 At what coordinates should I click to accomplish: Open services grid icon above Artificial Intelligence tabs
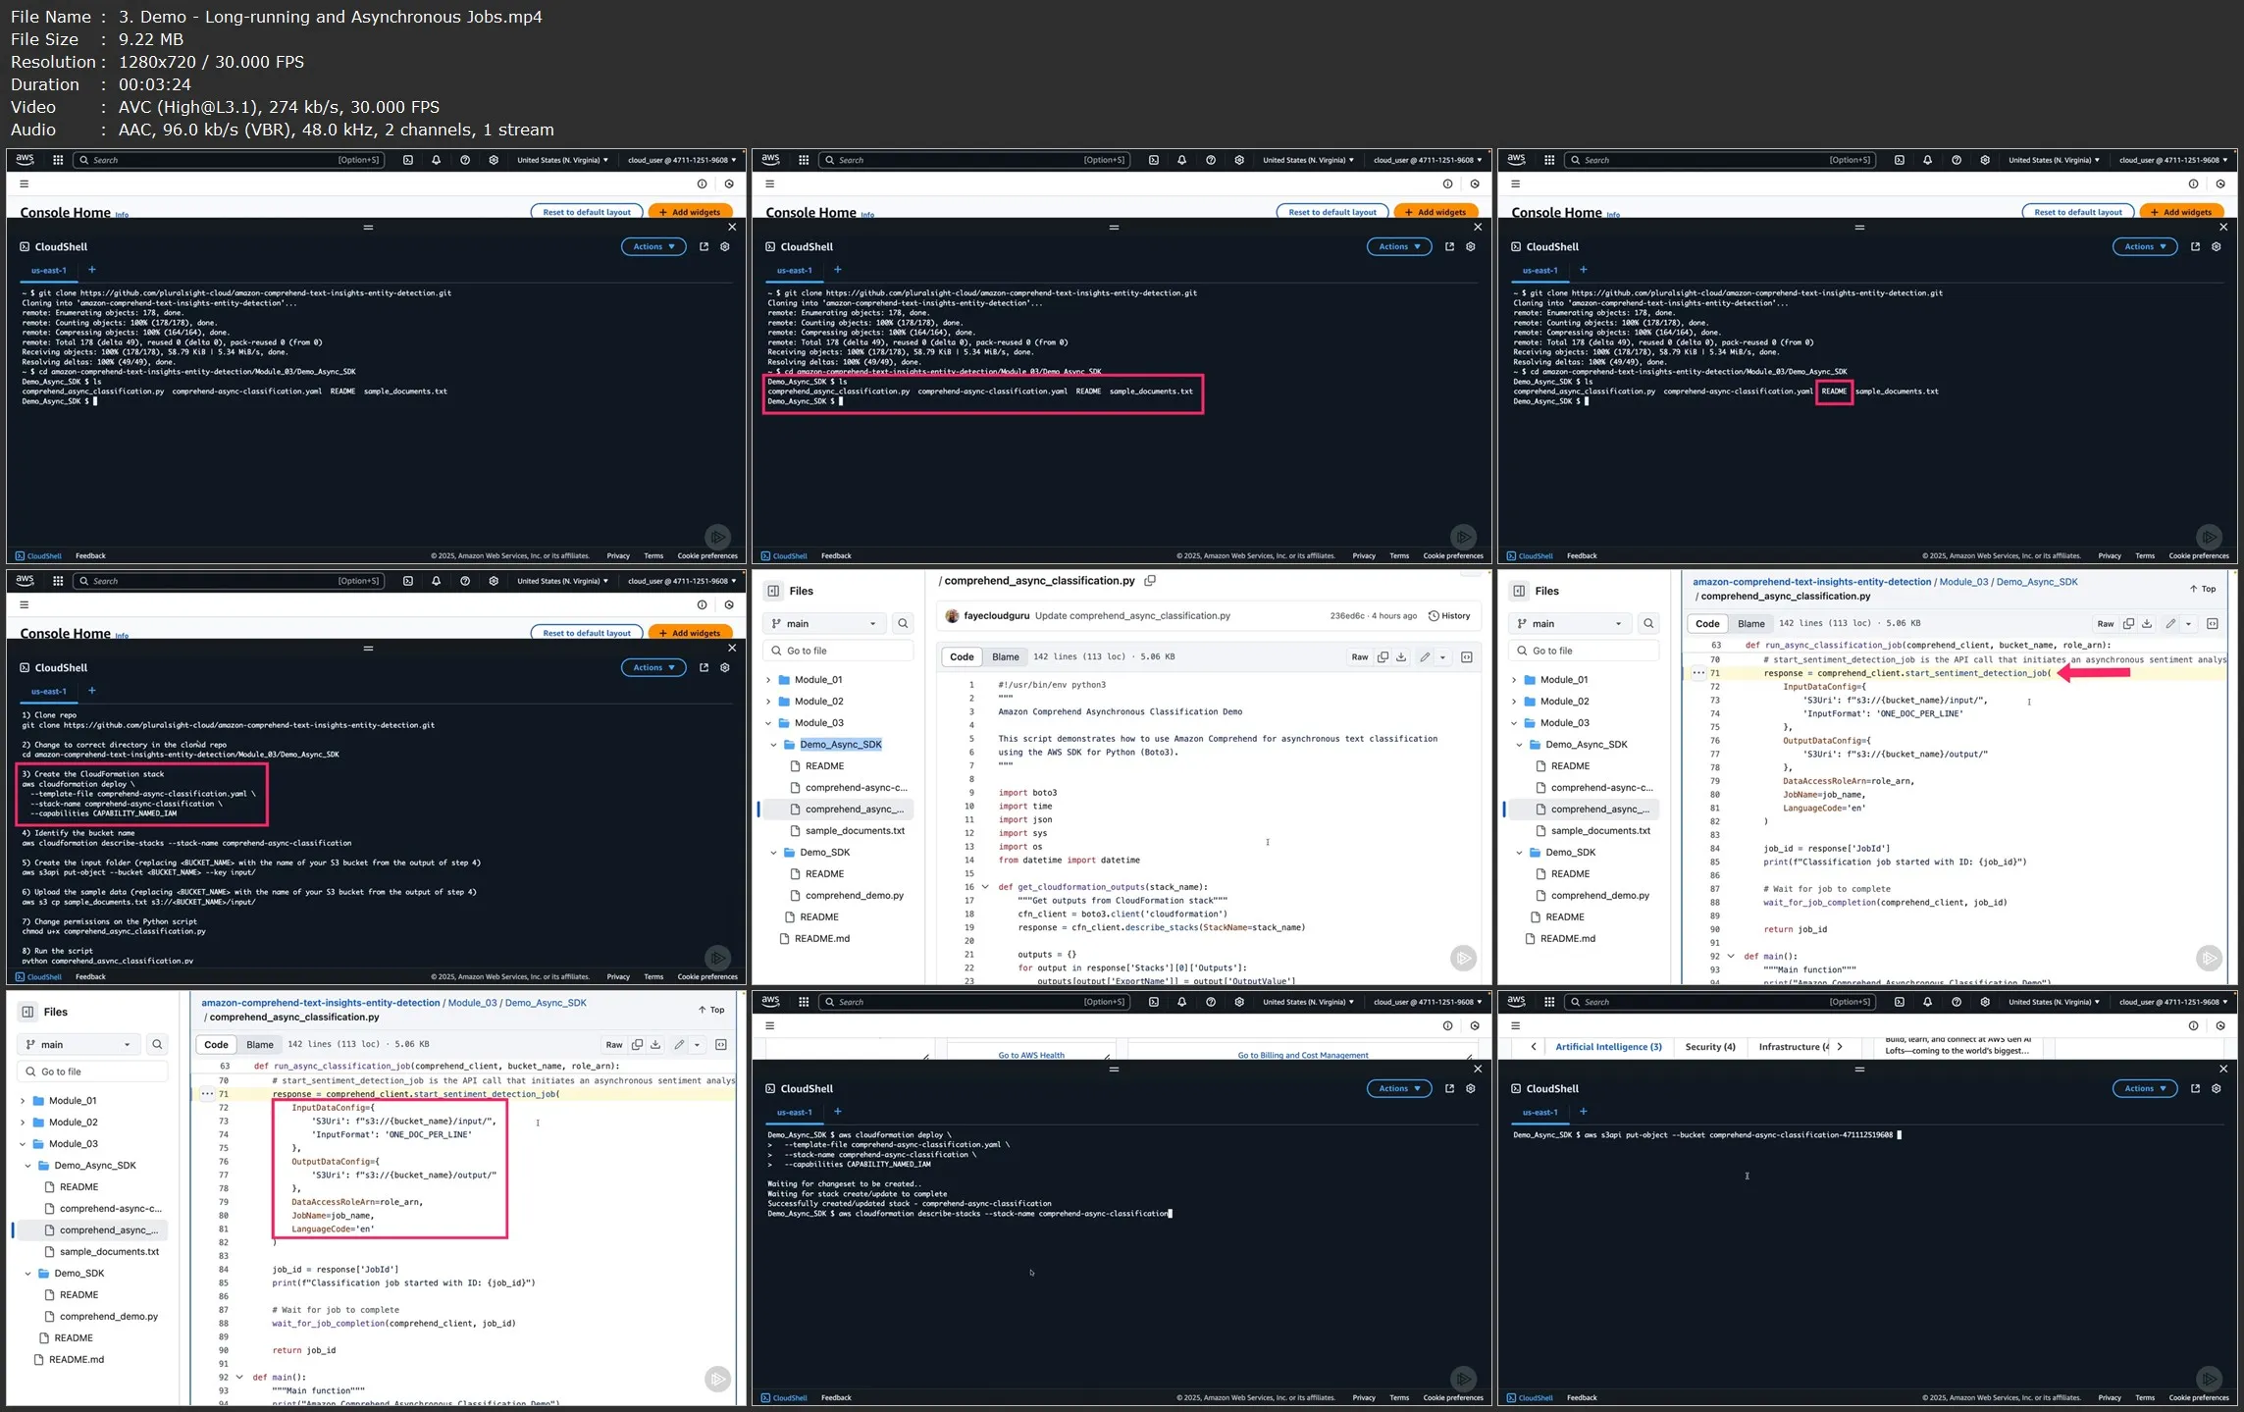(x=1549, y=1002)
